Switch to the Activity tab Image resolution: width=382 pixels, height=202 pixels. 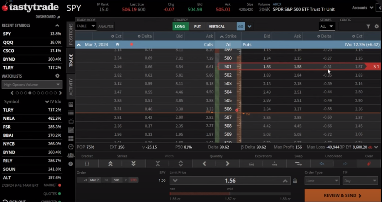(x=71, y=87)
